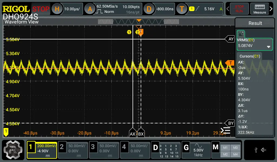Open the Cursors(C1) tab

250,56
